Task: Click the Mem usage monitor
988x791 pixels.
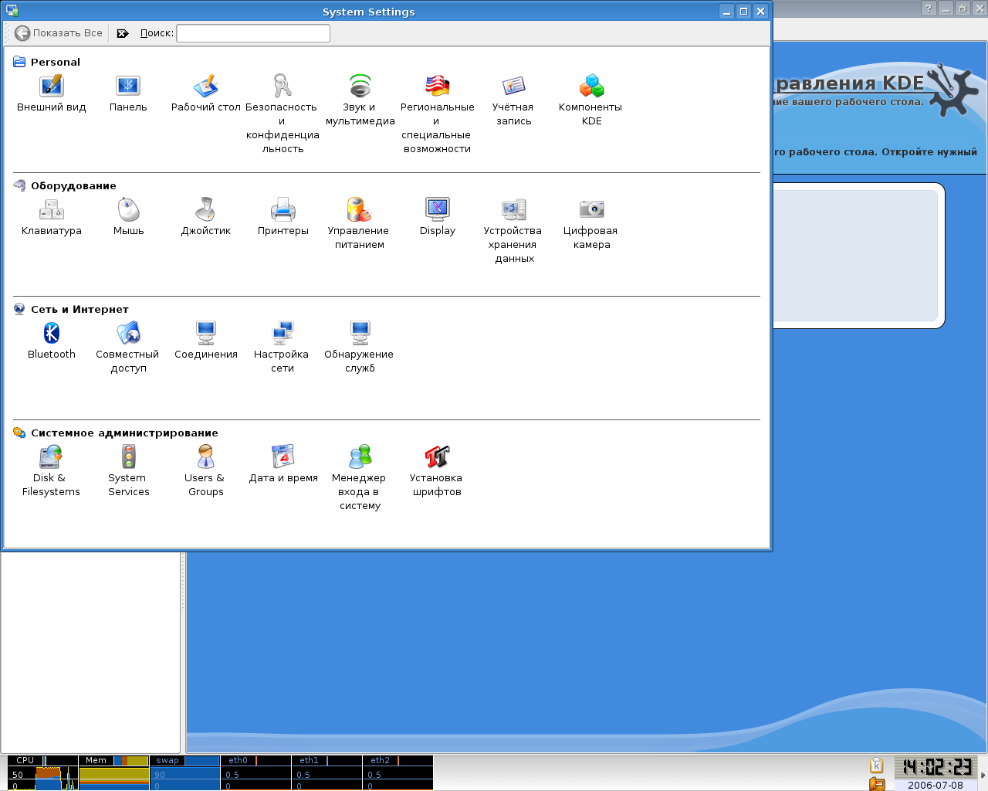Action: tap(113, 772)
